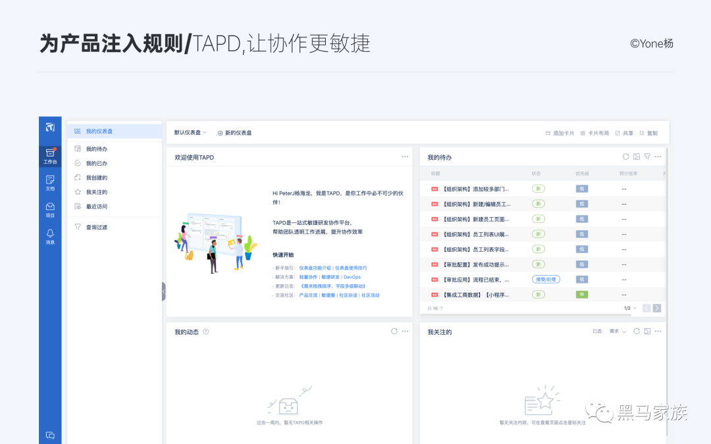Open more options on 我的待办 card
The width and height of the screenshot is (711, 444).
[658, 157]
